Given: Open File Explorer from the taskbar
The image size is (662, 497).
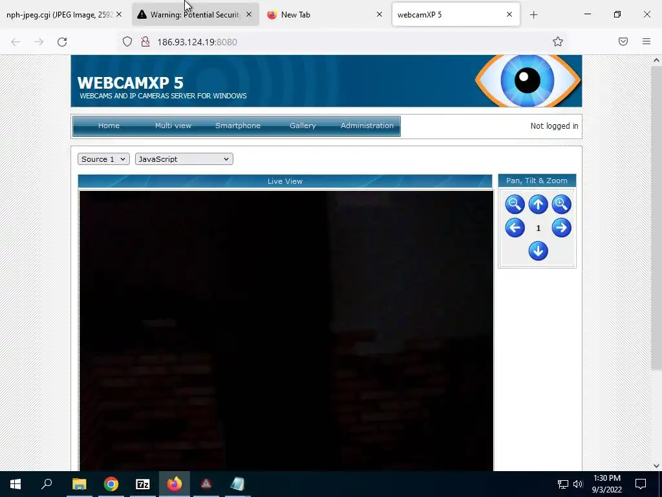Looking at the screenshot, I should 80,484.
